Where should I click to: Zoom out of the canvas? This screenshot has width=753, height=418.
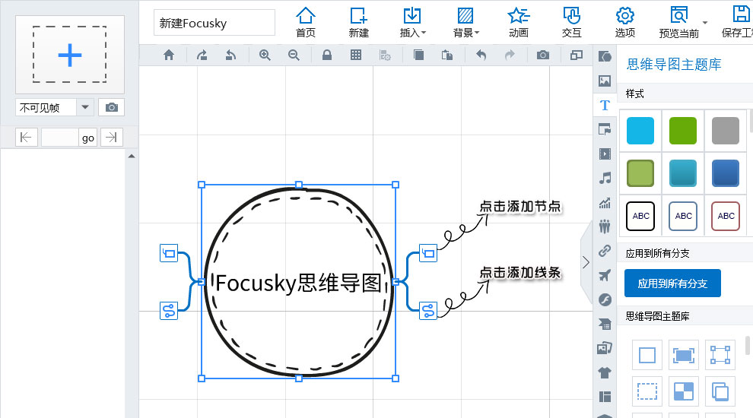(294, 55)
